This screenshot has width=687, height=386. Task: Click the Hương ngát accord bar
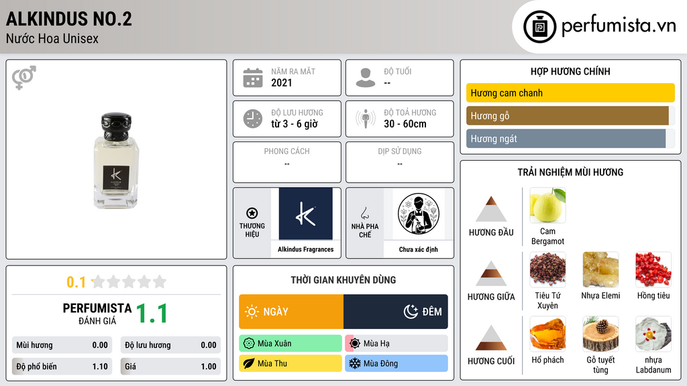pos(570,138)
